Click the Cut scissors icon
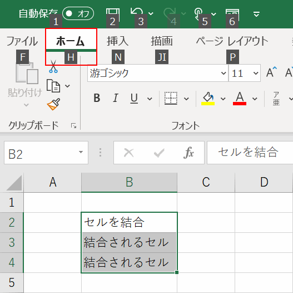 pyautogui.click(x=53, y=67)
